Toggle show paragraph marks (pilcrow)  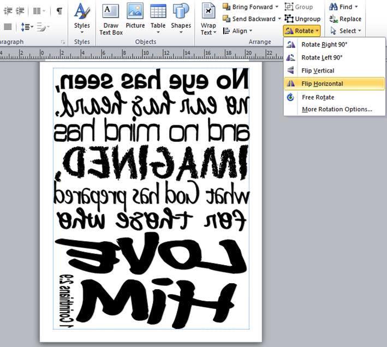[x=59, y=11]
